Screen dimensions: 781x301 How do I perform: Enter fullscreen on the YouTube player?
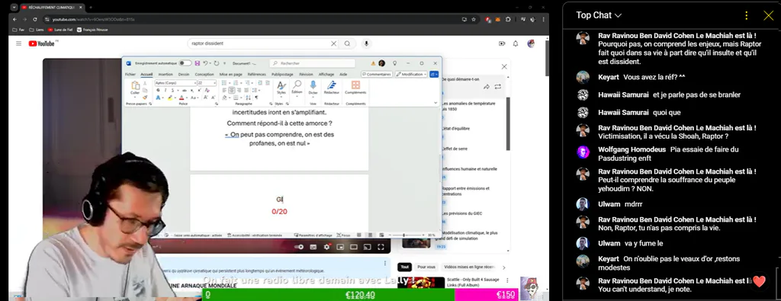pos(381,246)
